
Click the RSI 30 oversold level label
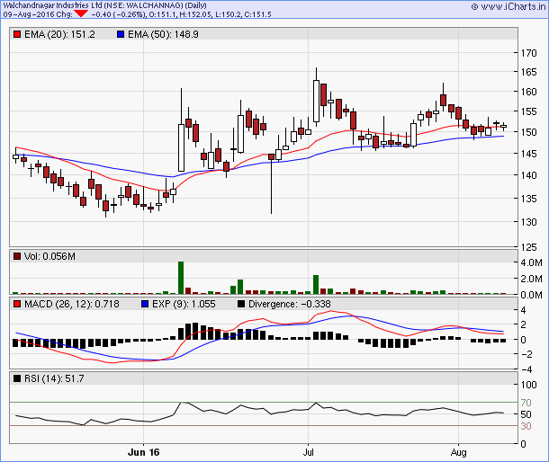coord(526,426)
